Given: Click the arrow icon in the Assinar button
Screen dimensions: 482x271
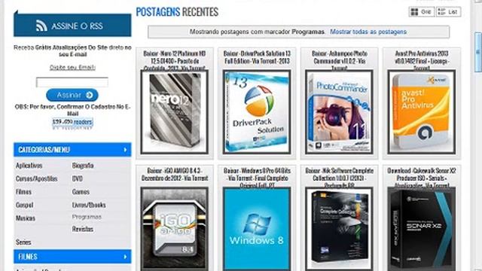Looking at the screenshot, I should 90,96.
